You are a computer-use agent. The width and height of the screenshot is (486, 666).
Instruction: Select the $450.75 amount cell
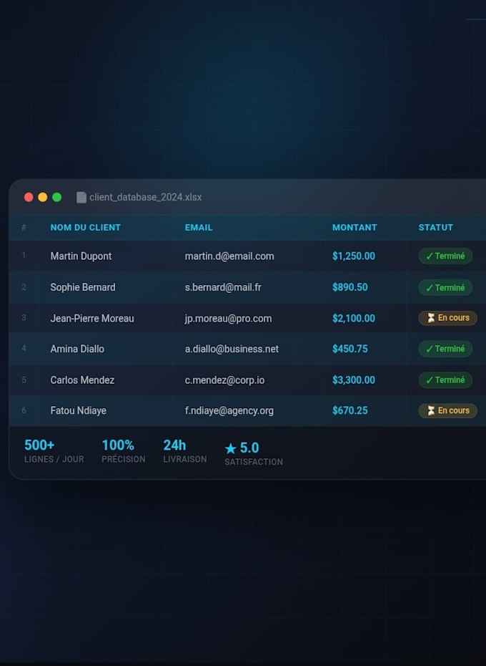350,349
